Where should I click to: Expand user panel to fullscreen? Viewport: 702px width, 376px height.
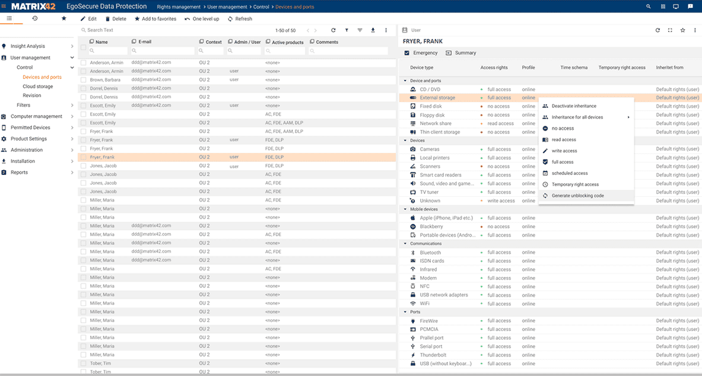(x=670, y=30)
